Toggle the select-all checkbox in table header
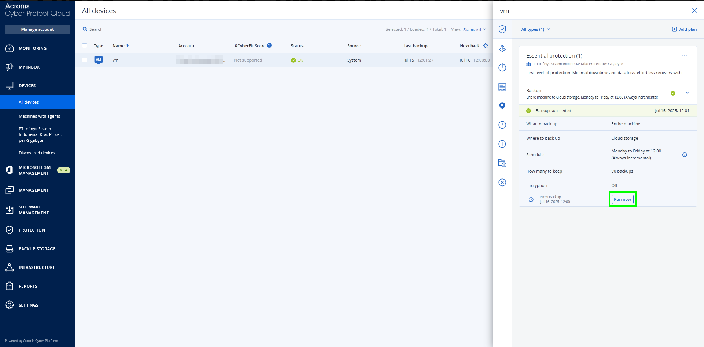This screenshot has height=347, width=704. (x=85, y=46)
